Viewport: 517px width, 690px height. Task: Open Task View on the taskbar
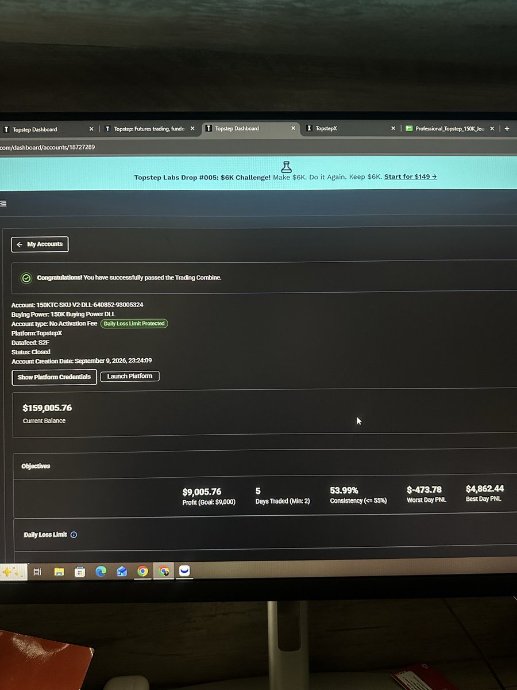click(x=37, y=572)
